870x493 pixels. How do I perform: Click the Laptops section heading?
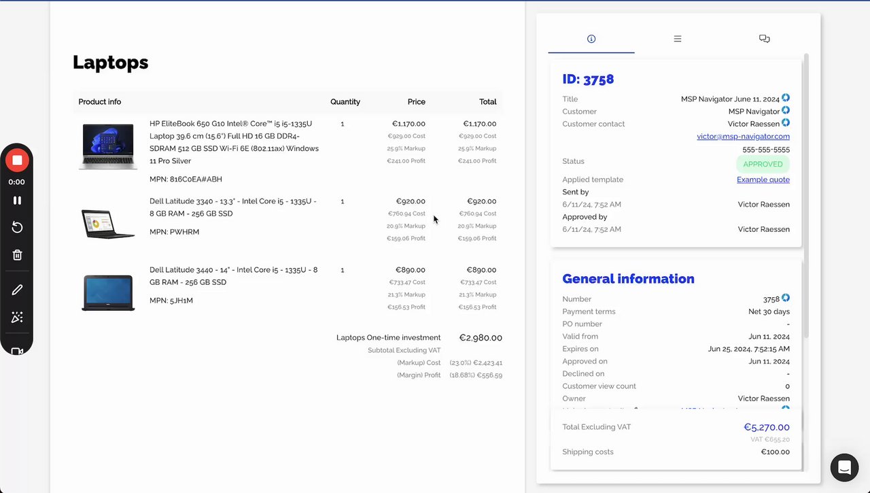point(110,62)
